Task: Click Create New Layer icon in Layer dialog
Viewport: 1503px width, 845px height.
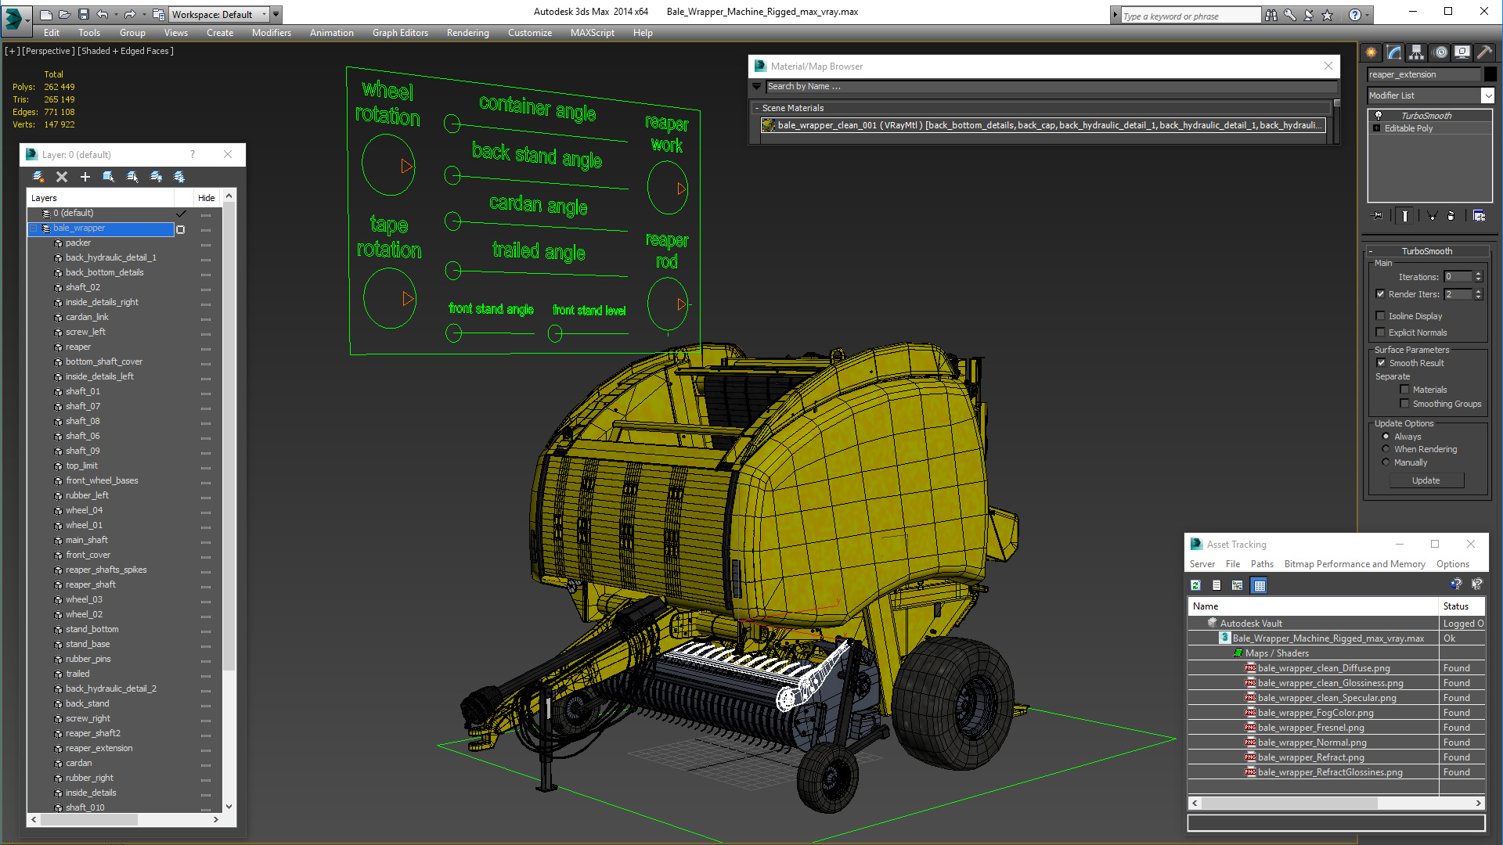Action: [x=38, y=177]
